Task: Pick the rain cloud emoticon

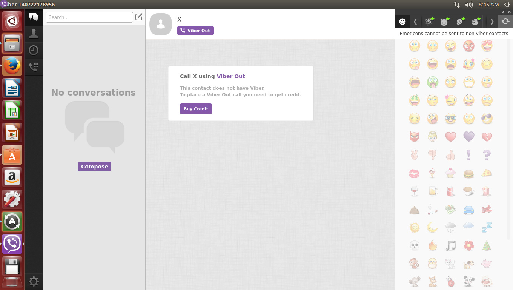Action: coord(451,227)
